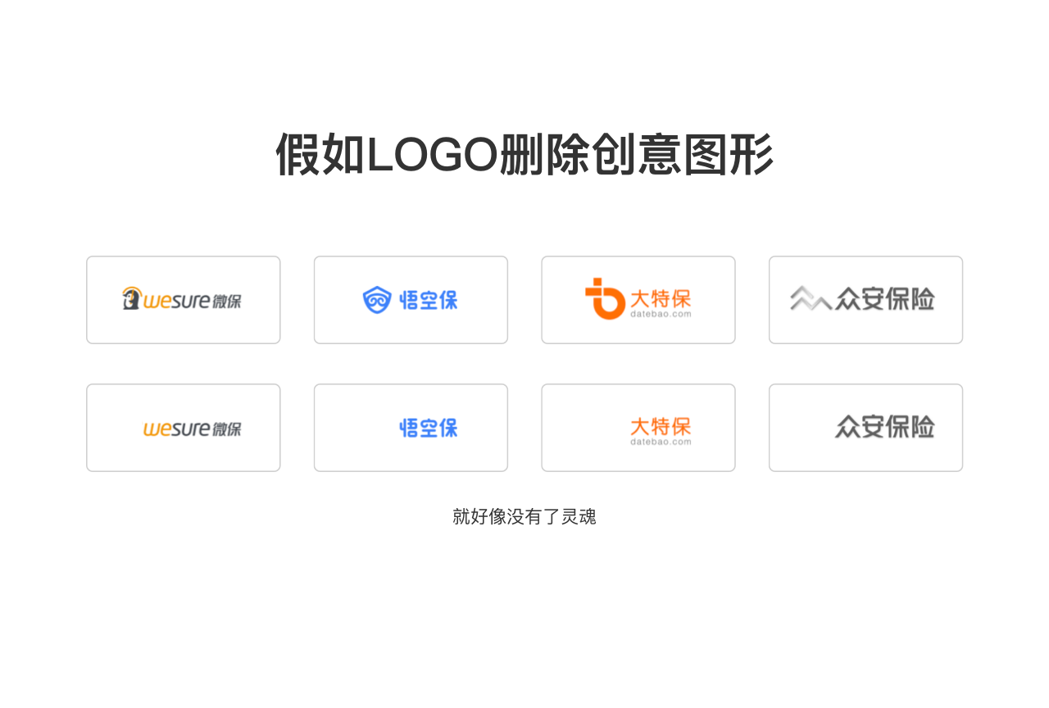Click the blue 悟空保 text in the top card
The width and height of the screenshot is (1049, 708).
(x=429, y=300)
